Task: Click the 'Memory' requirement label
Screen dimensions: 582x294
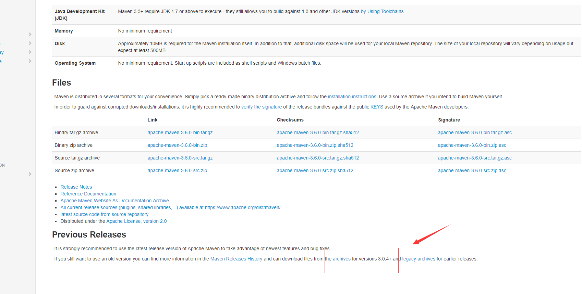Action: [64, 31]
